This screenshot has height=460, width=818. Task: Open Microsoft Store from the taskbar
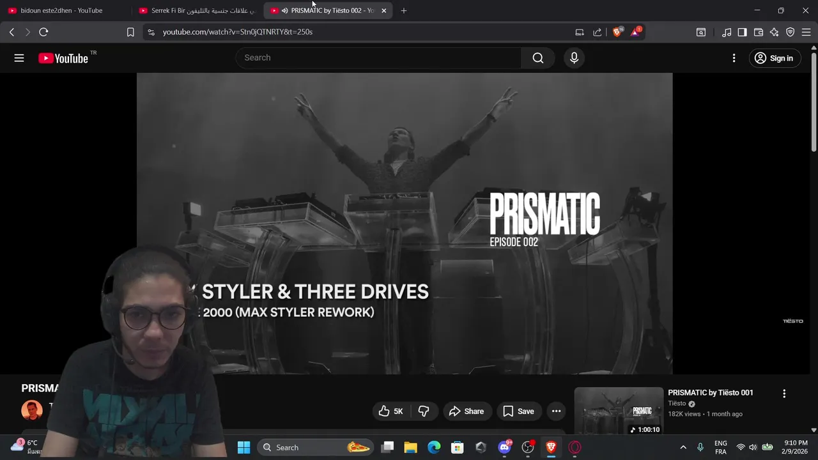(x=457, y=447)
